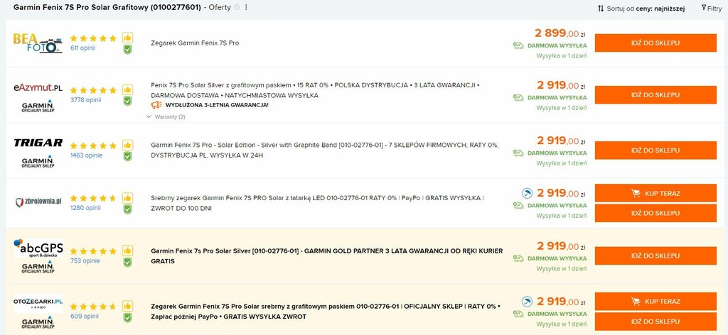Click the green shield badge for BEA FOTO
The image size is (728, 335).
[x=127, y=49]
